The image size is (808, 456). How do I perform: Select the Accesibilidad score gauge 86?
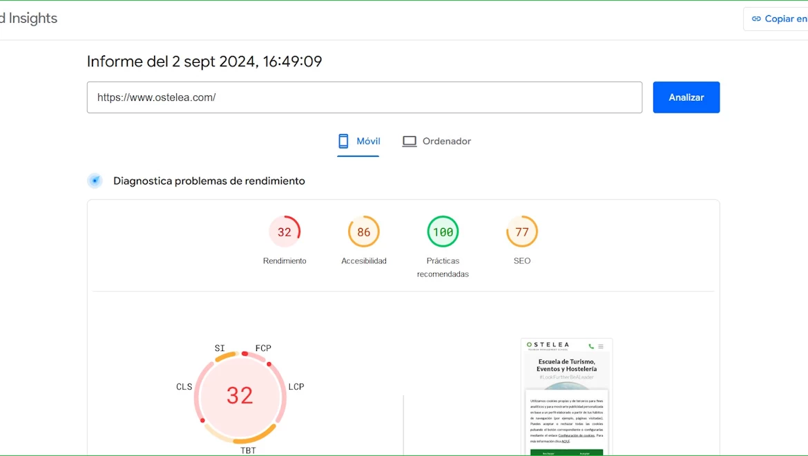coord(364,232)
